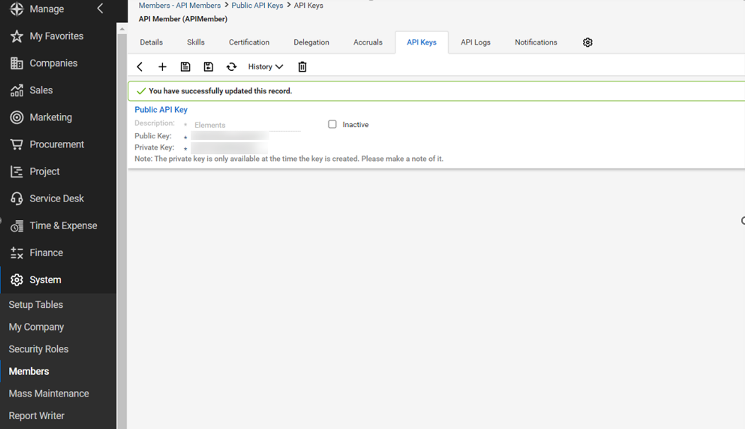Expand the History dropdown
The image size is (745, 429).
pos(265,67)
